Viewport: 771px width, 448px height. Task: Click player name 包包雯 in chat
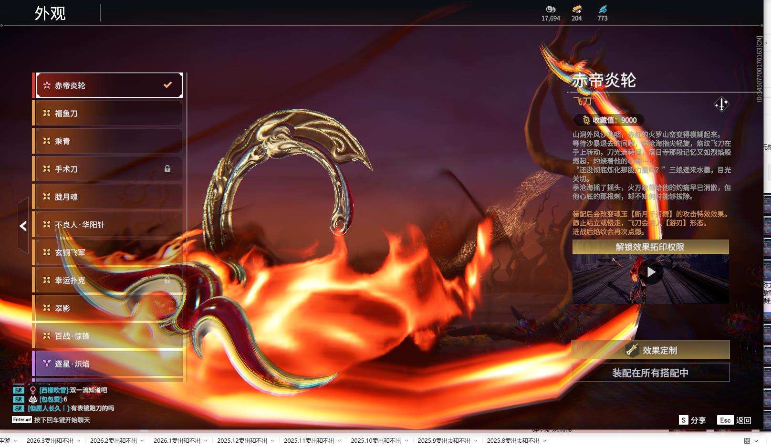point(51,399)
